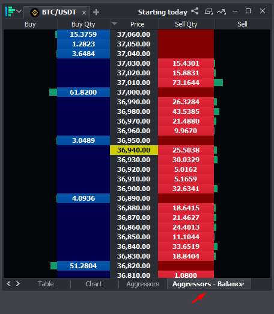Go to previous tabs with left arrow
The width and height of the screenshot is (274, 314).
tap(8, 283)
